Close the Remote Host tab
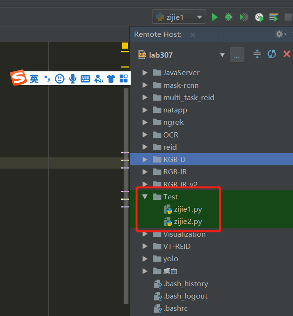The image size is (293, 316). (x=193, y=35)
